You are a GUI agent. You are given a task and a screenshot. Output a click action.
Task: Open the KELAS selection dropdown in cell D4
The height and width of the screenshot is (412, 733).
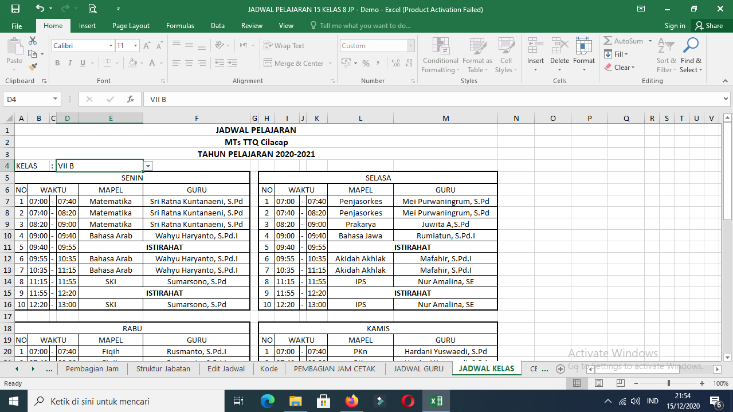(x=148, y=166)
